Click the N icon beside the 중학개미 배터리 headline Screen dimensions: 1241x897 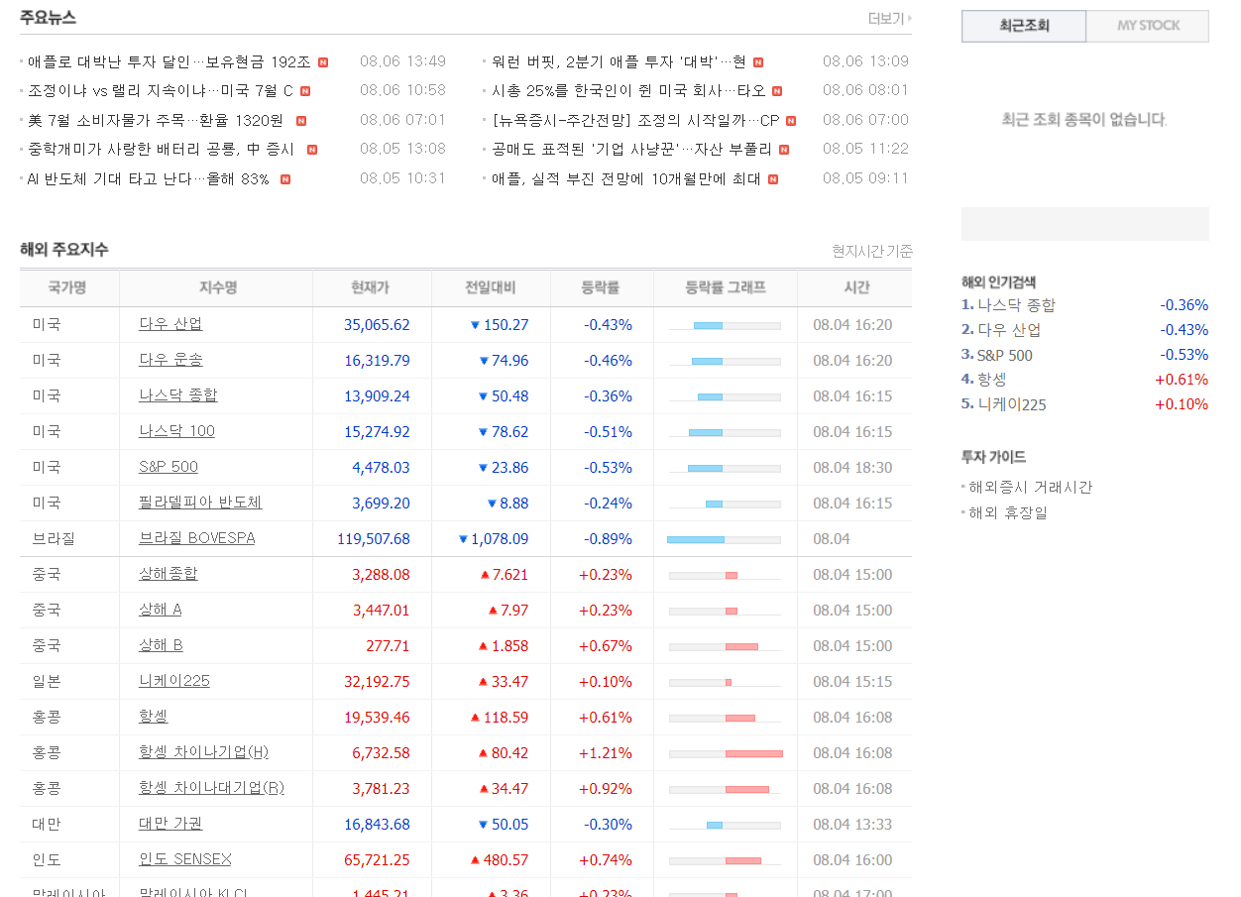(x=312, y=150)
